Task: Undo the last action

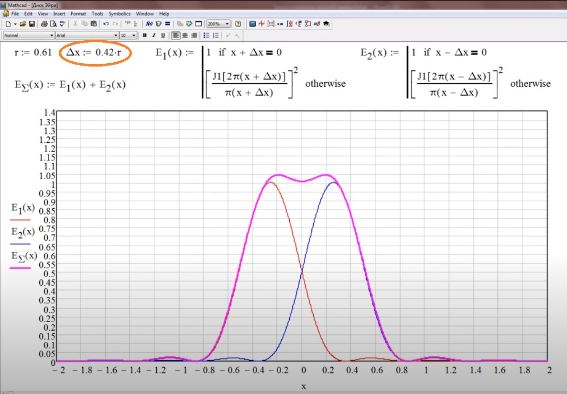Action: point(106,24)
